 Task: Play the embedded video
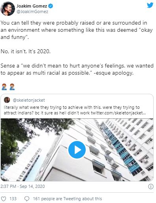(x=77, y=150)
